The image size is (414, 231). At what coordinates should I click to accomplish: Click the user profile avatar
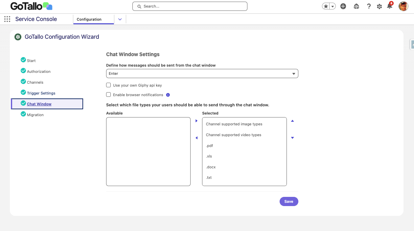[x=403, y=6]
